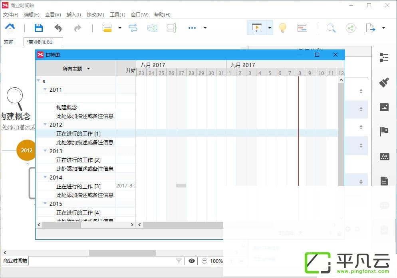Open the image panel in the right sidebar
The height and width of the screenshot is (278, 397).
pos(384,107)
